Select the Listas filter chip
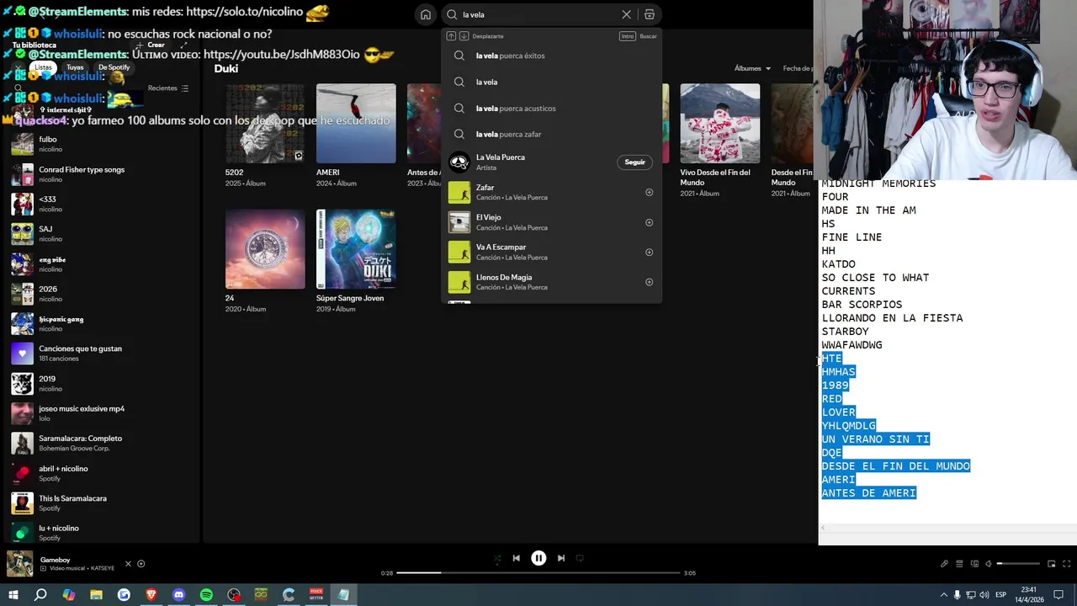Viewport: 1077px width, 606px height. pyautogui.click(x=43, y=67)
